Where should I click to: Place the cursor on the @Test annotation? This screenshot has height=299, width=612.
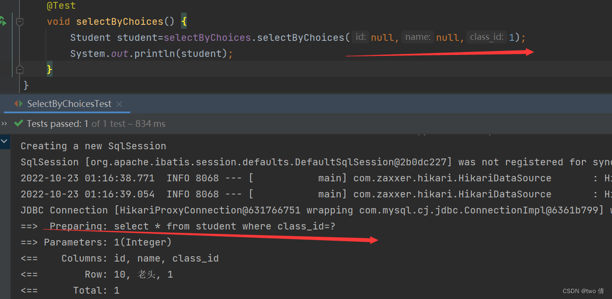click(61, 6)
